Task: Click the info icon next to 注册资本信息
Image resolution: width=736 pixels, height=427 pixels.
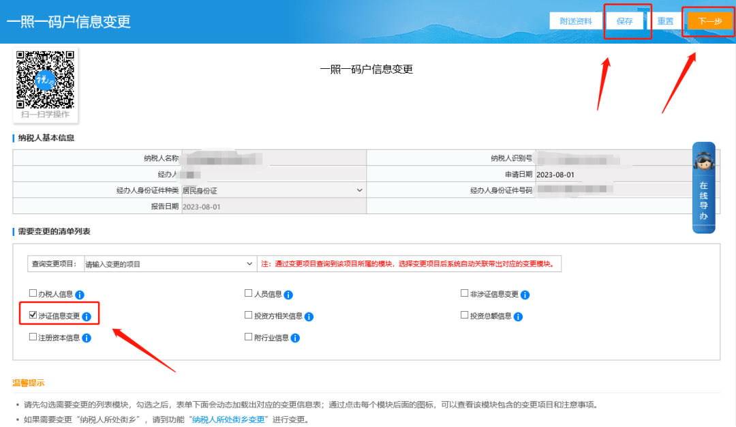Action: point(86,337)
